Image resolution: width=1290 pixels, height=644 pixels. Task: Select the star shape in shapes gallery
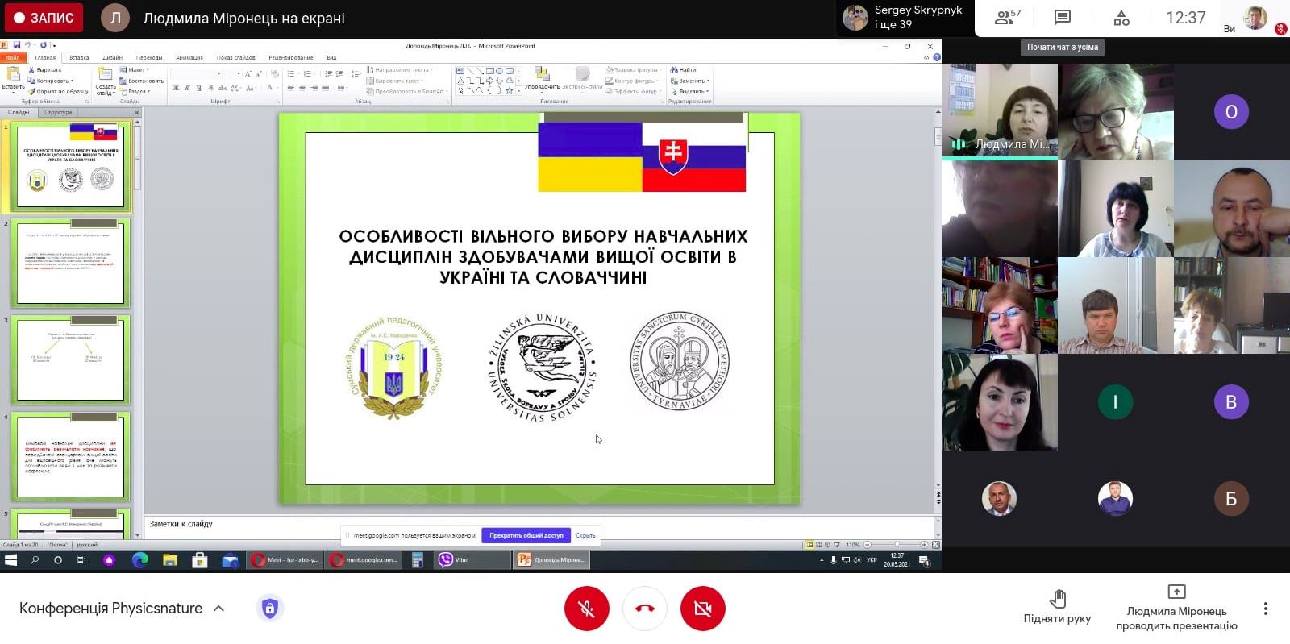509,91
